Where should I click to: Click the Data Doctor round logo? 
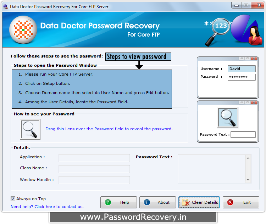pyautogui.click(x=23, y=30)
